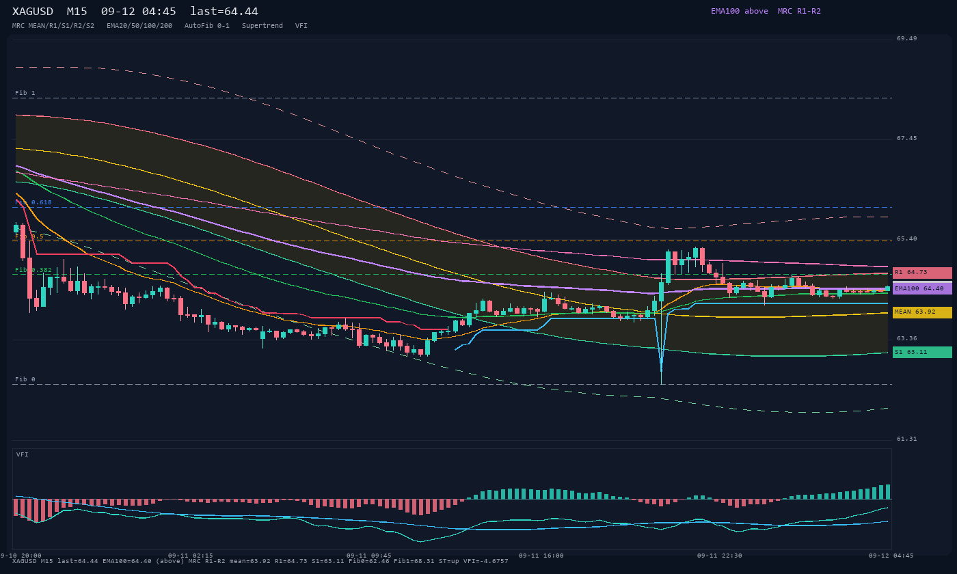
Task: Click the last=64.44 price readout
Action: [224, 12]
